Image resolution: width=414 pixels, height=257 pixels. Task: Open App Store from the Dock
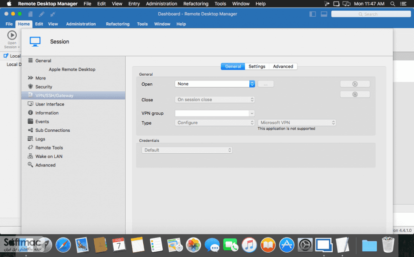(286, 245)
